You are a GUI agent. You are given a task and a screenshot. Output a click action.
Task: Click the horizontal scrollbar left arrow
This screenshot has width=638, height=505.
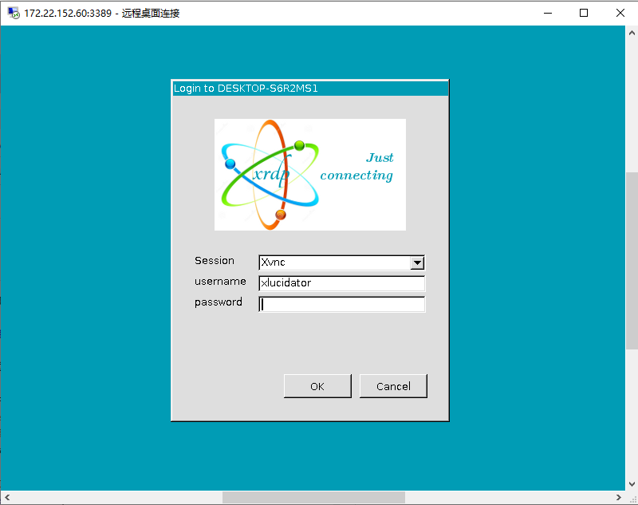point(7,497)
